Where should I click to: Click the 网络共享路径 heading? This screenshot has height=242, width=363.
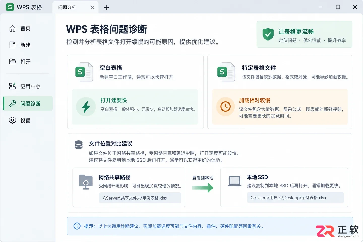point(114,177)
